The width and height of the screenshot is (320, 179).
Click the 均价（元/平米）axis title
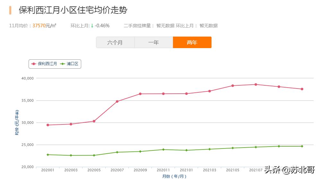[17, 122]
